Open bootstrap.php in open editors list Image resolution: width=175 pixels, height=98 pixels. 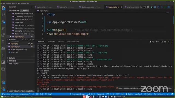(x=21, y=25)
